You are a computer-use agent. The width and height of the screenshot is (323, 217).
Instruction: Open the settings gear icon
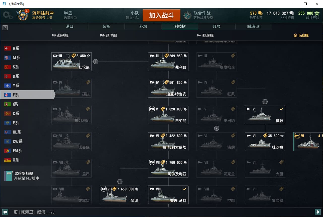8,15
